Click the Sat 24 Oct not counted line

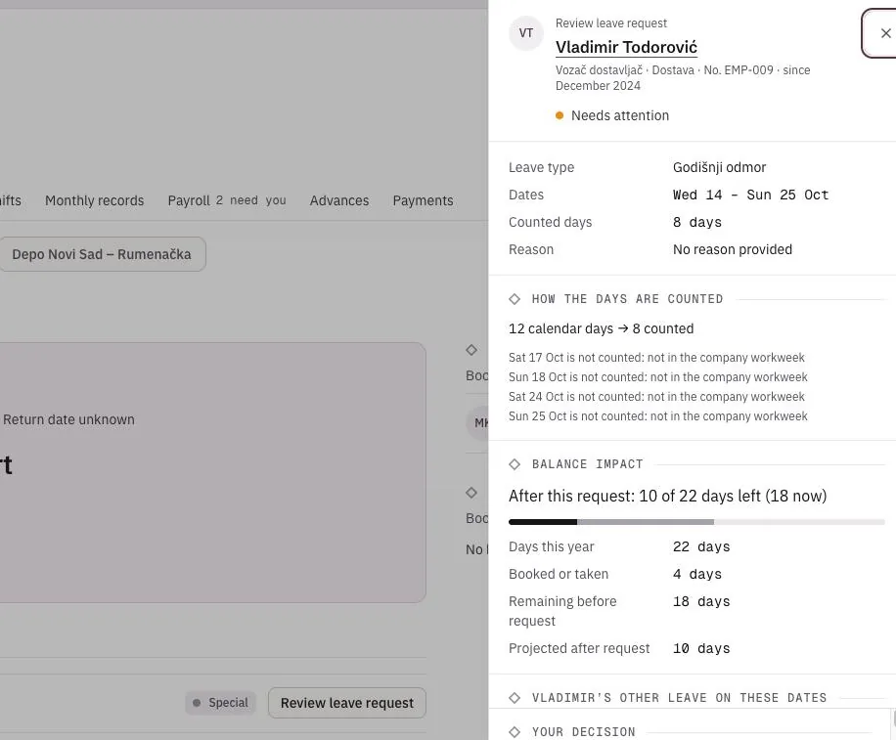click(x=656, y=396)
